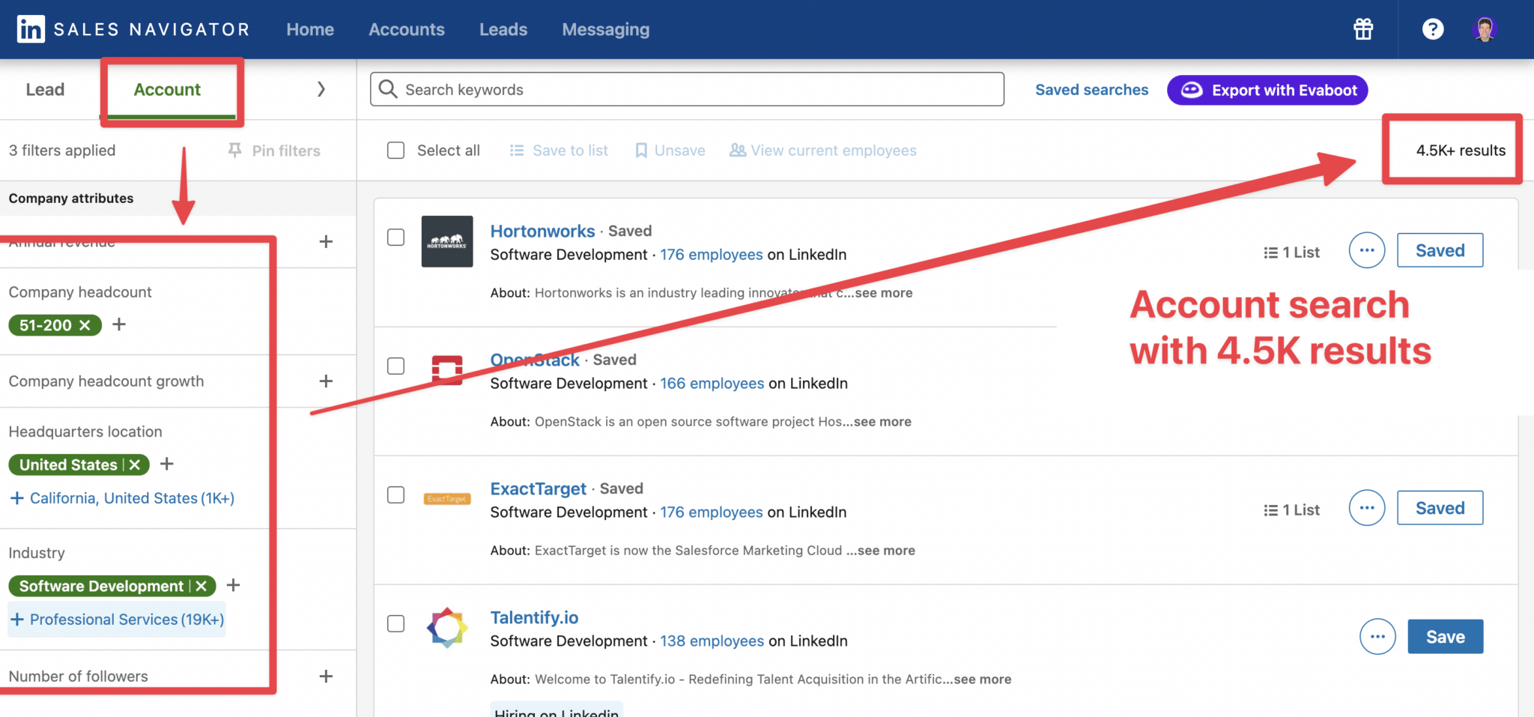Select the OpenStack result checkbox
1534x717 pixels.
[x=395, y=366]
